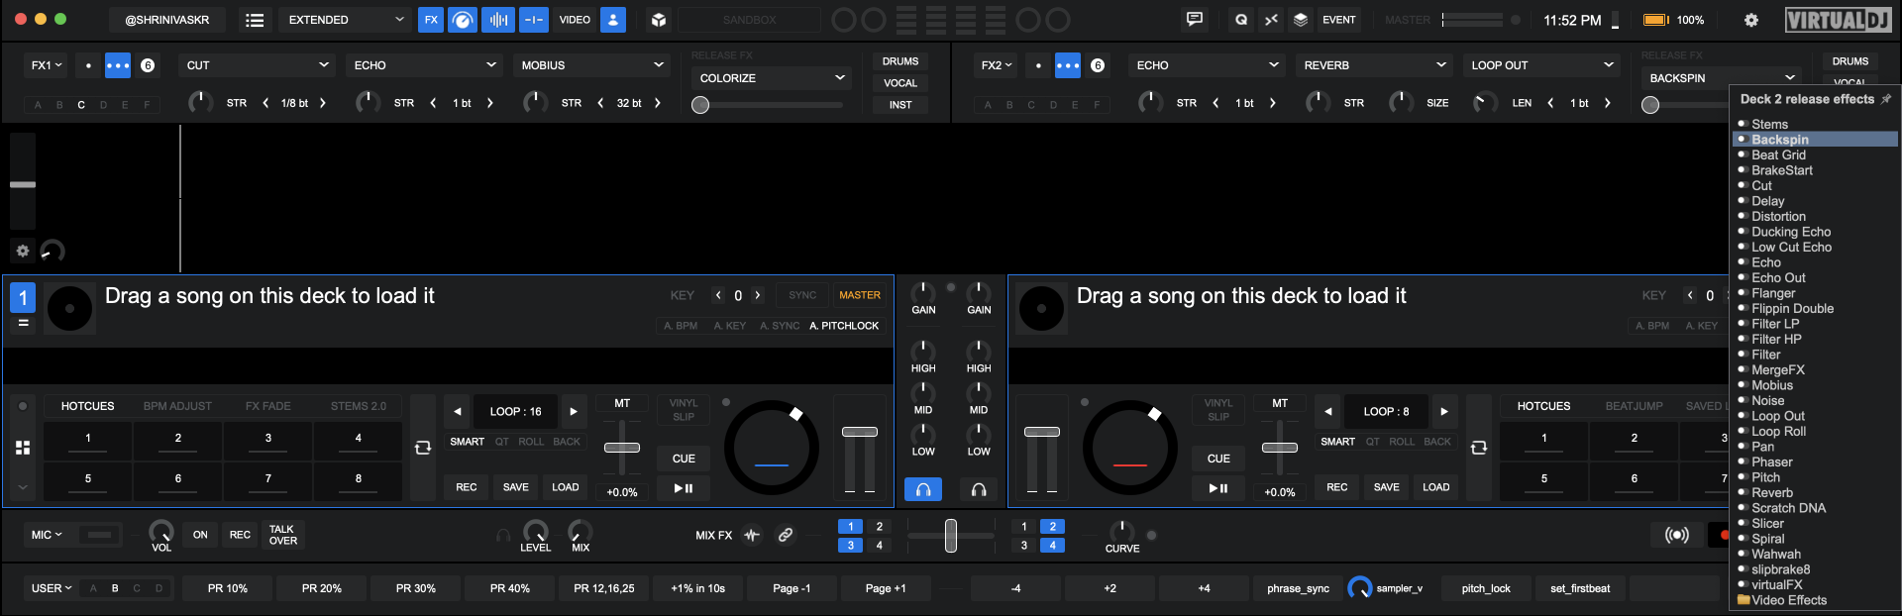Image resolution: width=1902 pixels, height=616 pixels.
Task: Click the MIX FX link chain icon
Action: (x=785, y=535)
